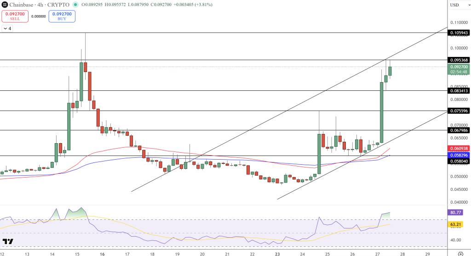Click the 0.065000 price axis label
471x256 pixels.
click(459, 138)
